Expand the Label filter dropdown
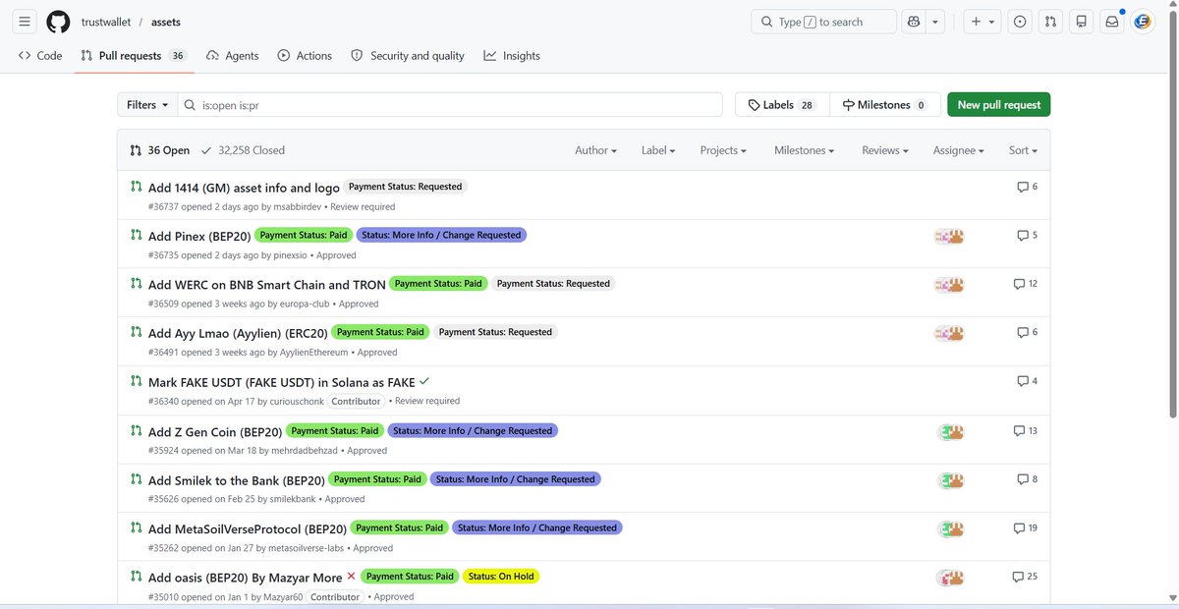 coord(658,150)
